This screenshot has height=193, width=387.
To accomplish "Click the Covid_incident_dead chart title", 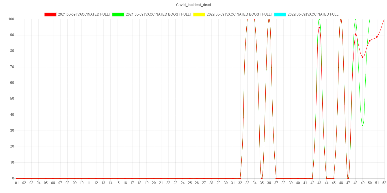I will point(193,5).
